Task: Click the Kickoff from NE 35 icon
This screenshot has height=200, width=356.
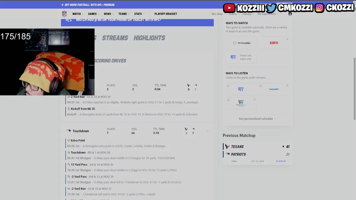Action: [69, 109]
